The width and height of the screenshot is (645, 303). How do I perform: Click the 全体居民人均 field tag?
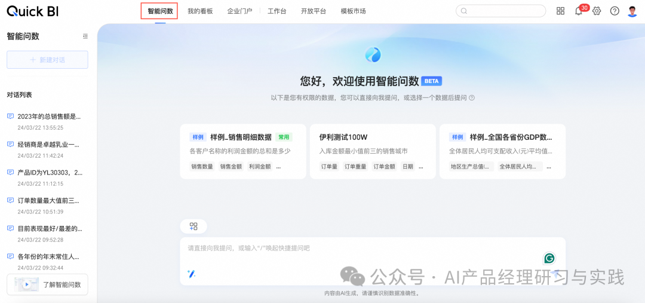[520, 167]
